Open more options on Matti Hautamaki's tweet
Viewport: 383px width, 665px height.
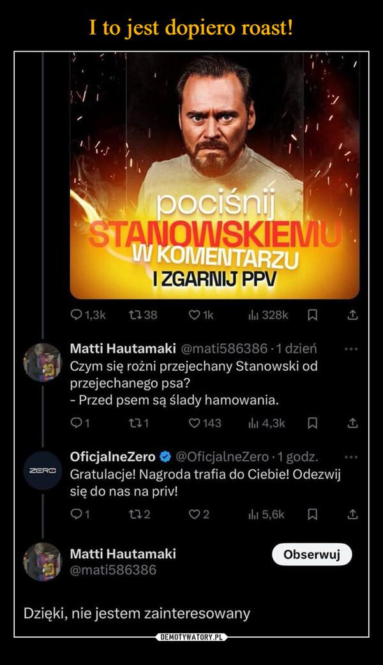tap(351, 350)
